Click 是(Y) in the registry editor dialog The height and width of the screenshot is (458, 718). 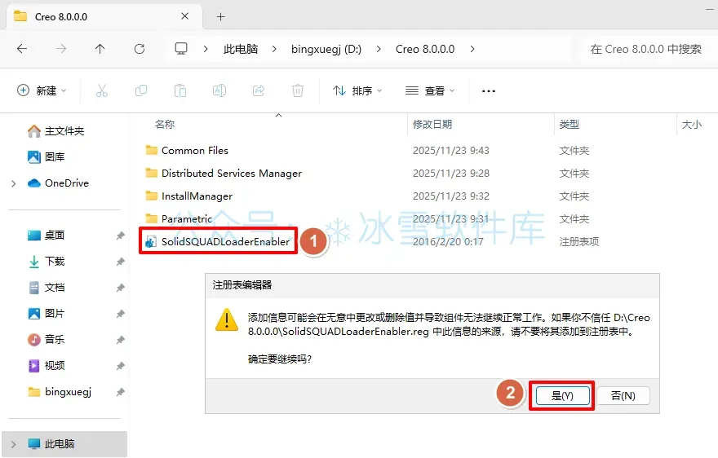[562, 396]
